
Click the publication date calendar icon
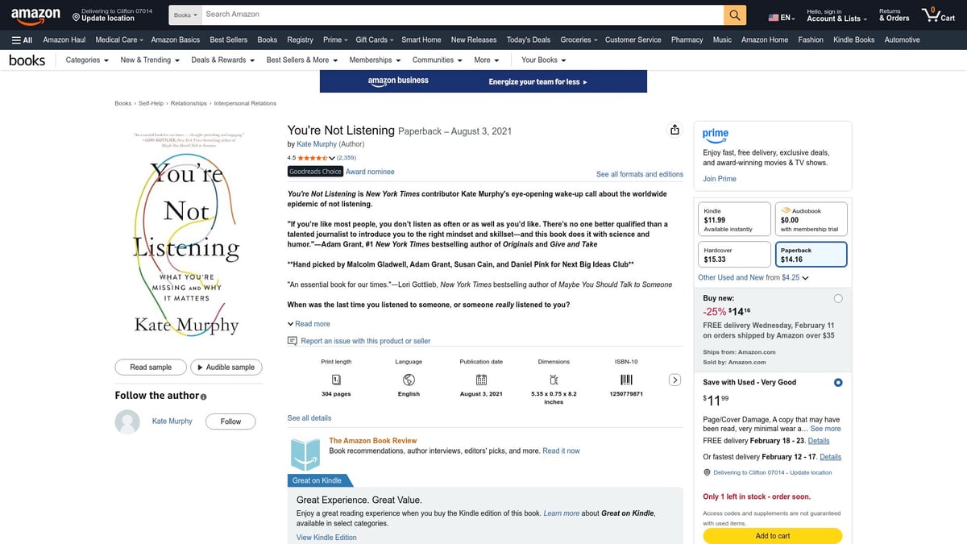[x=481, y=380]
